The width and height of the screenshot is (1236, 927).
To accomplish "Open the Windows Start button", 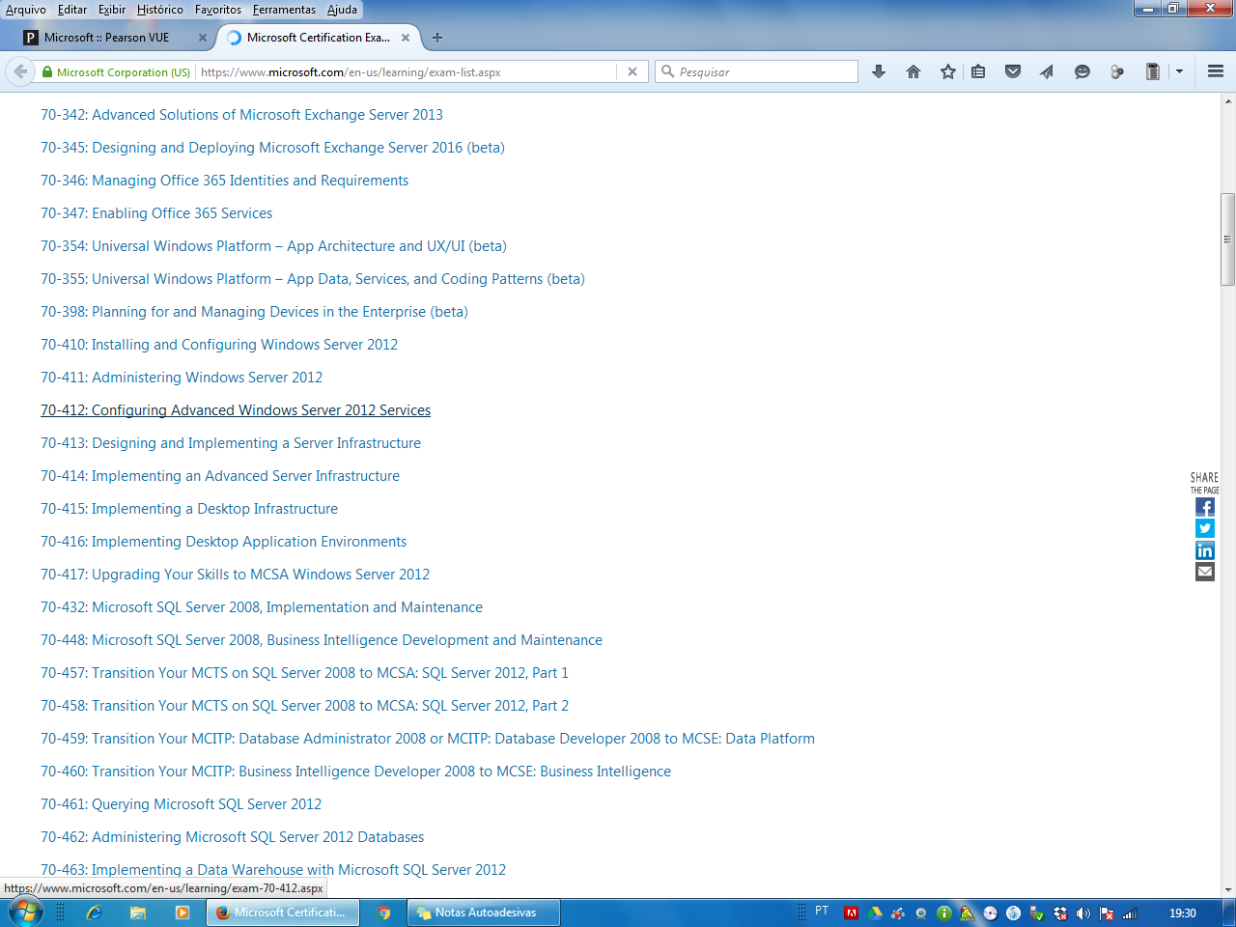I will click(x=25, y=913).
